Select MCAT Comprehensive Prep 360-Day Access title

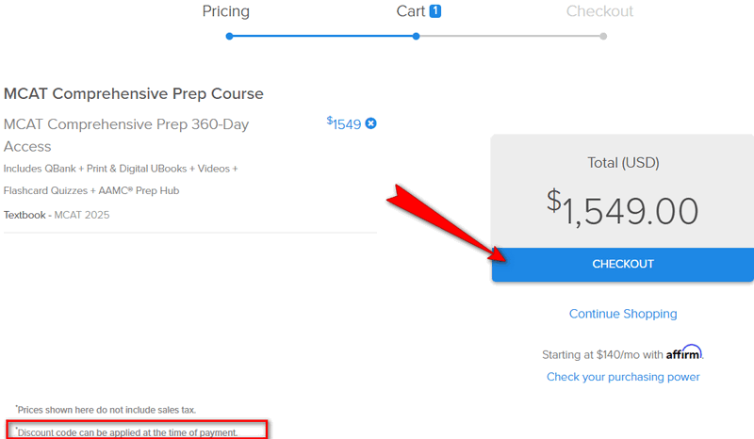click(x=139, y=135)
